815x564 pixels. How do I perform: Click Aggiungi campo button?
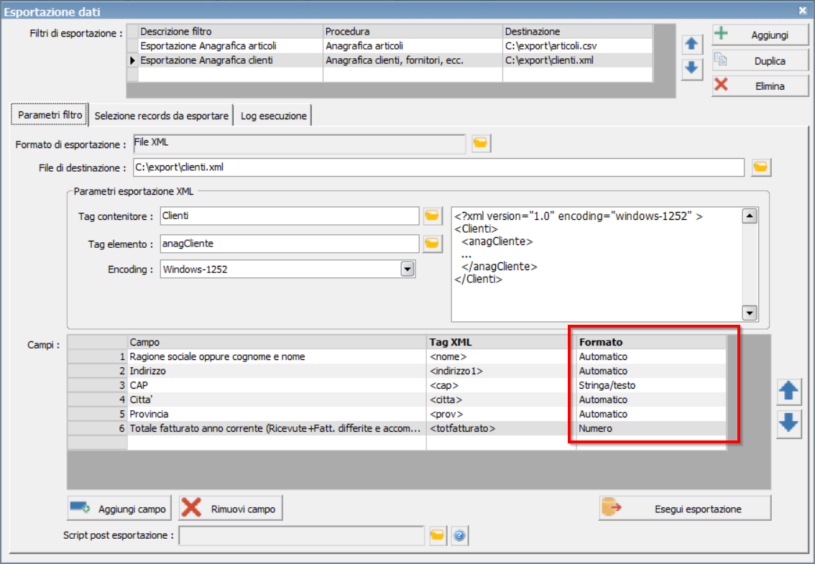118,509
